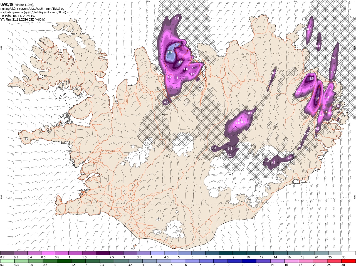Image resolution: width=356 pixels, height=267 pixels.
Task: Select the dark green 1–1.5 rain swatch
Action: [x=64, y=261]
